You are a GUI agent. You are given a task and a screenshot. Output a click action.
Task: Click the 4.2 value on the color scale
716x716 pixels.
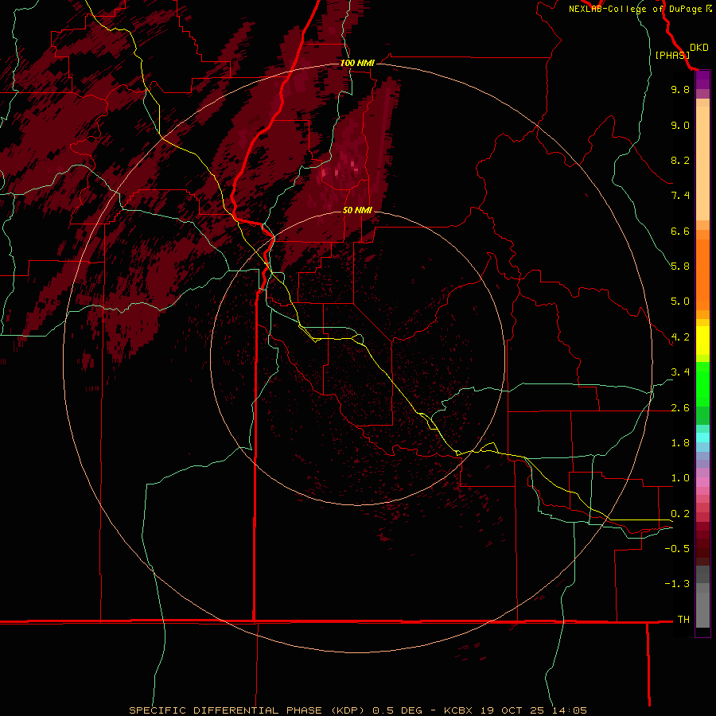pos(680,337)
